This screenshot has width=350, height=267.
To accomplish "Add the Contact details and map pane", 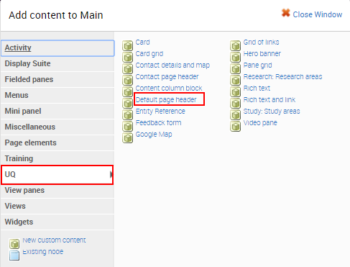I will click(172, 65).
